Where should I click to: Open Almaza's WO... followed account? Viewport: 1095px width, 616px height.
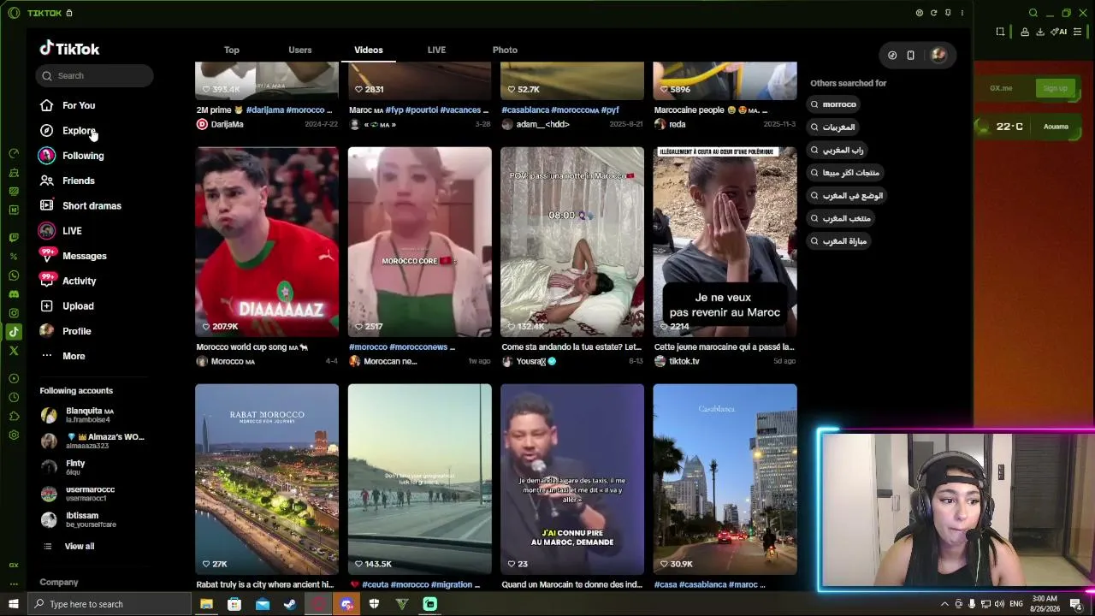point(92,441)
